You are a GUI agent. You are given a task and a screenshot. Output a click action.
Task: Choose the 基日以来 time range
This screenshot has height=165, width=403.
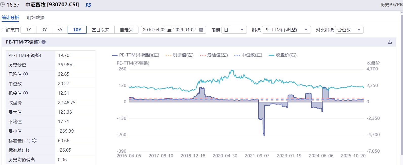tap(100, 30)
